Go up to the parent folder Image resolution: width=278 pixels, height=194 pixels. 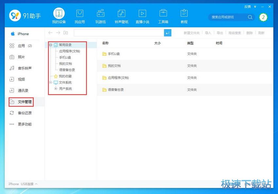coord(66,33)
